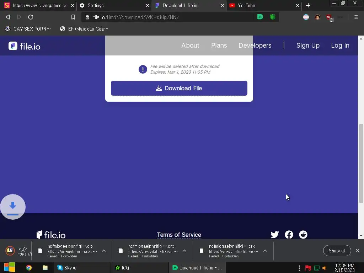Click the browser forward arrow

[x=19, y=17]
